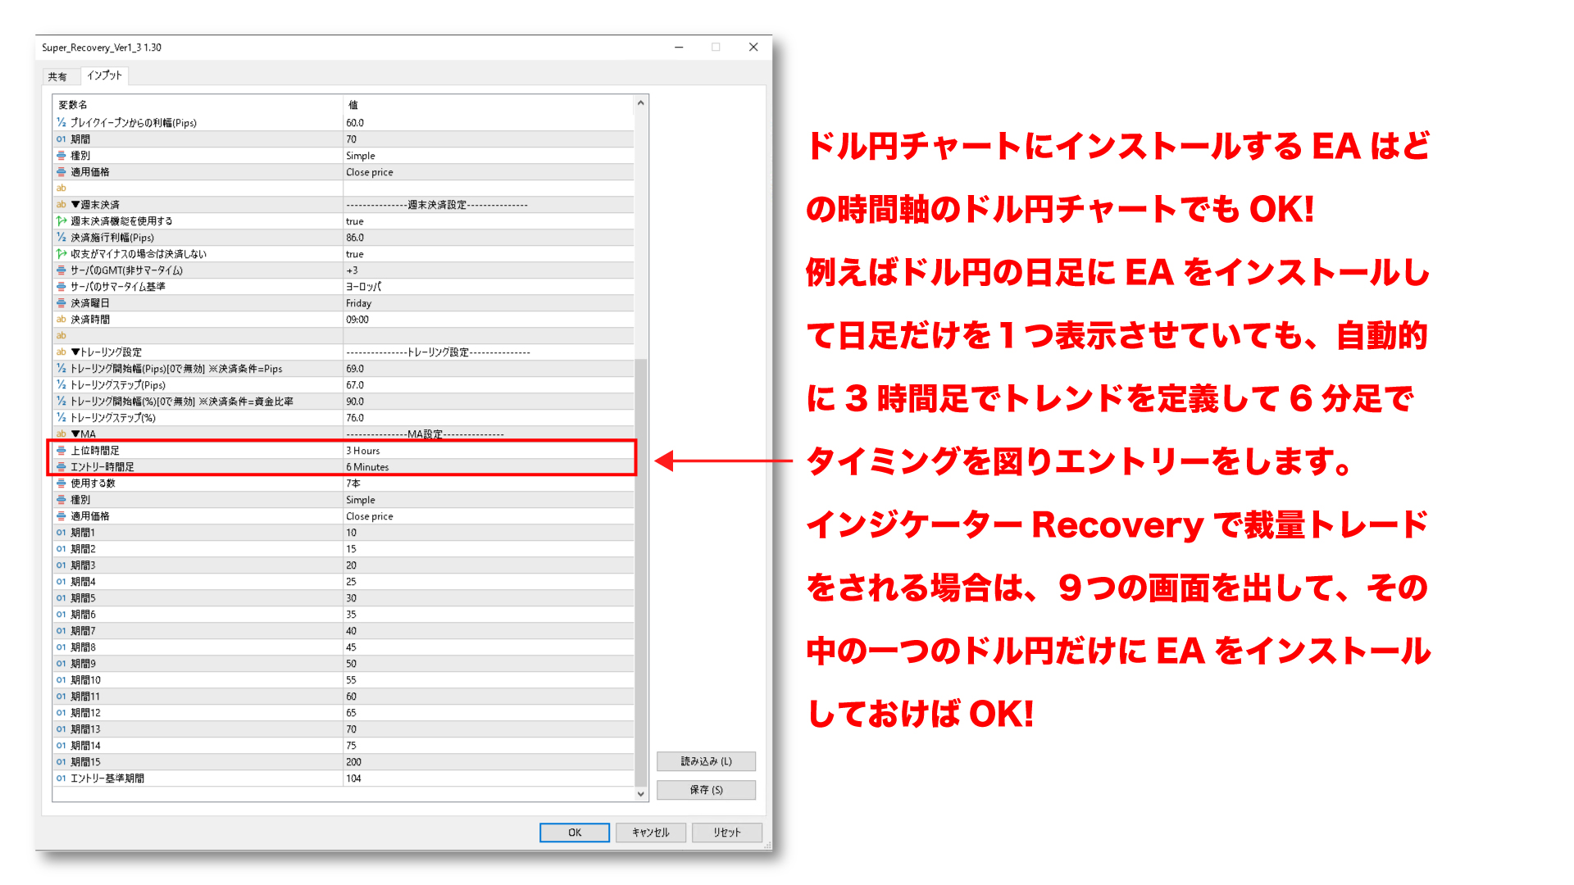Click the enum icon beside エントリー時間足

(x=61, y=467)
